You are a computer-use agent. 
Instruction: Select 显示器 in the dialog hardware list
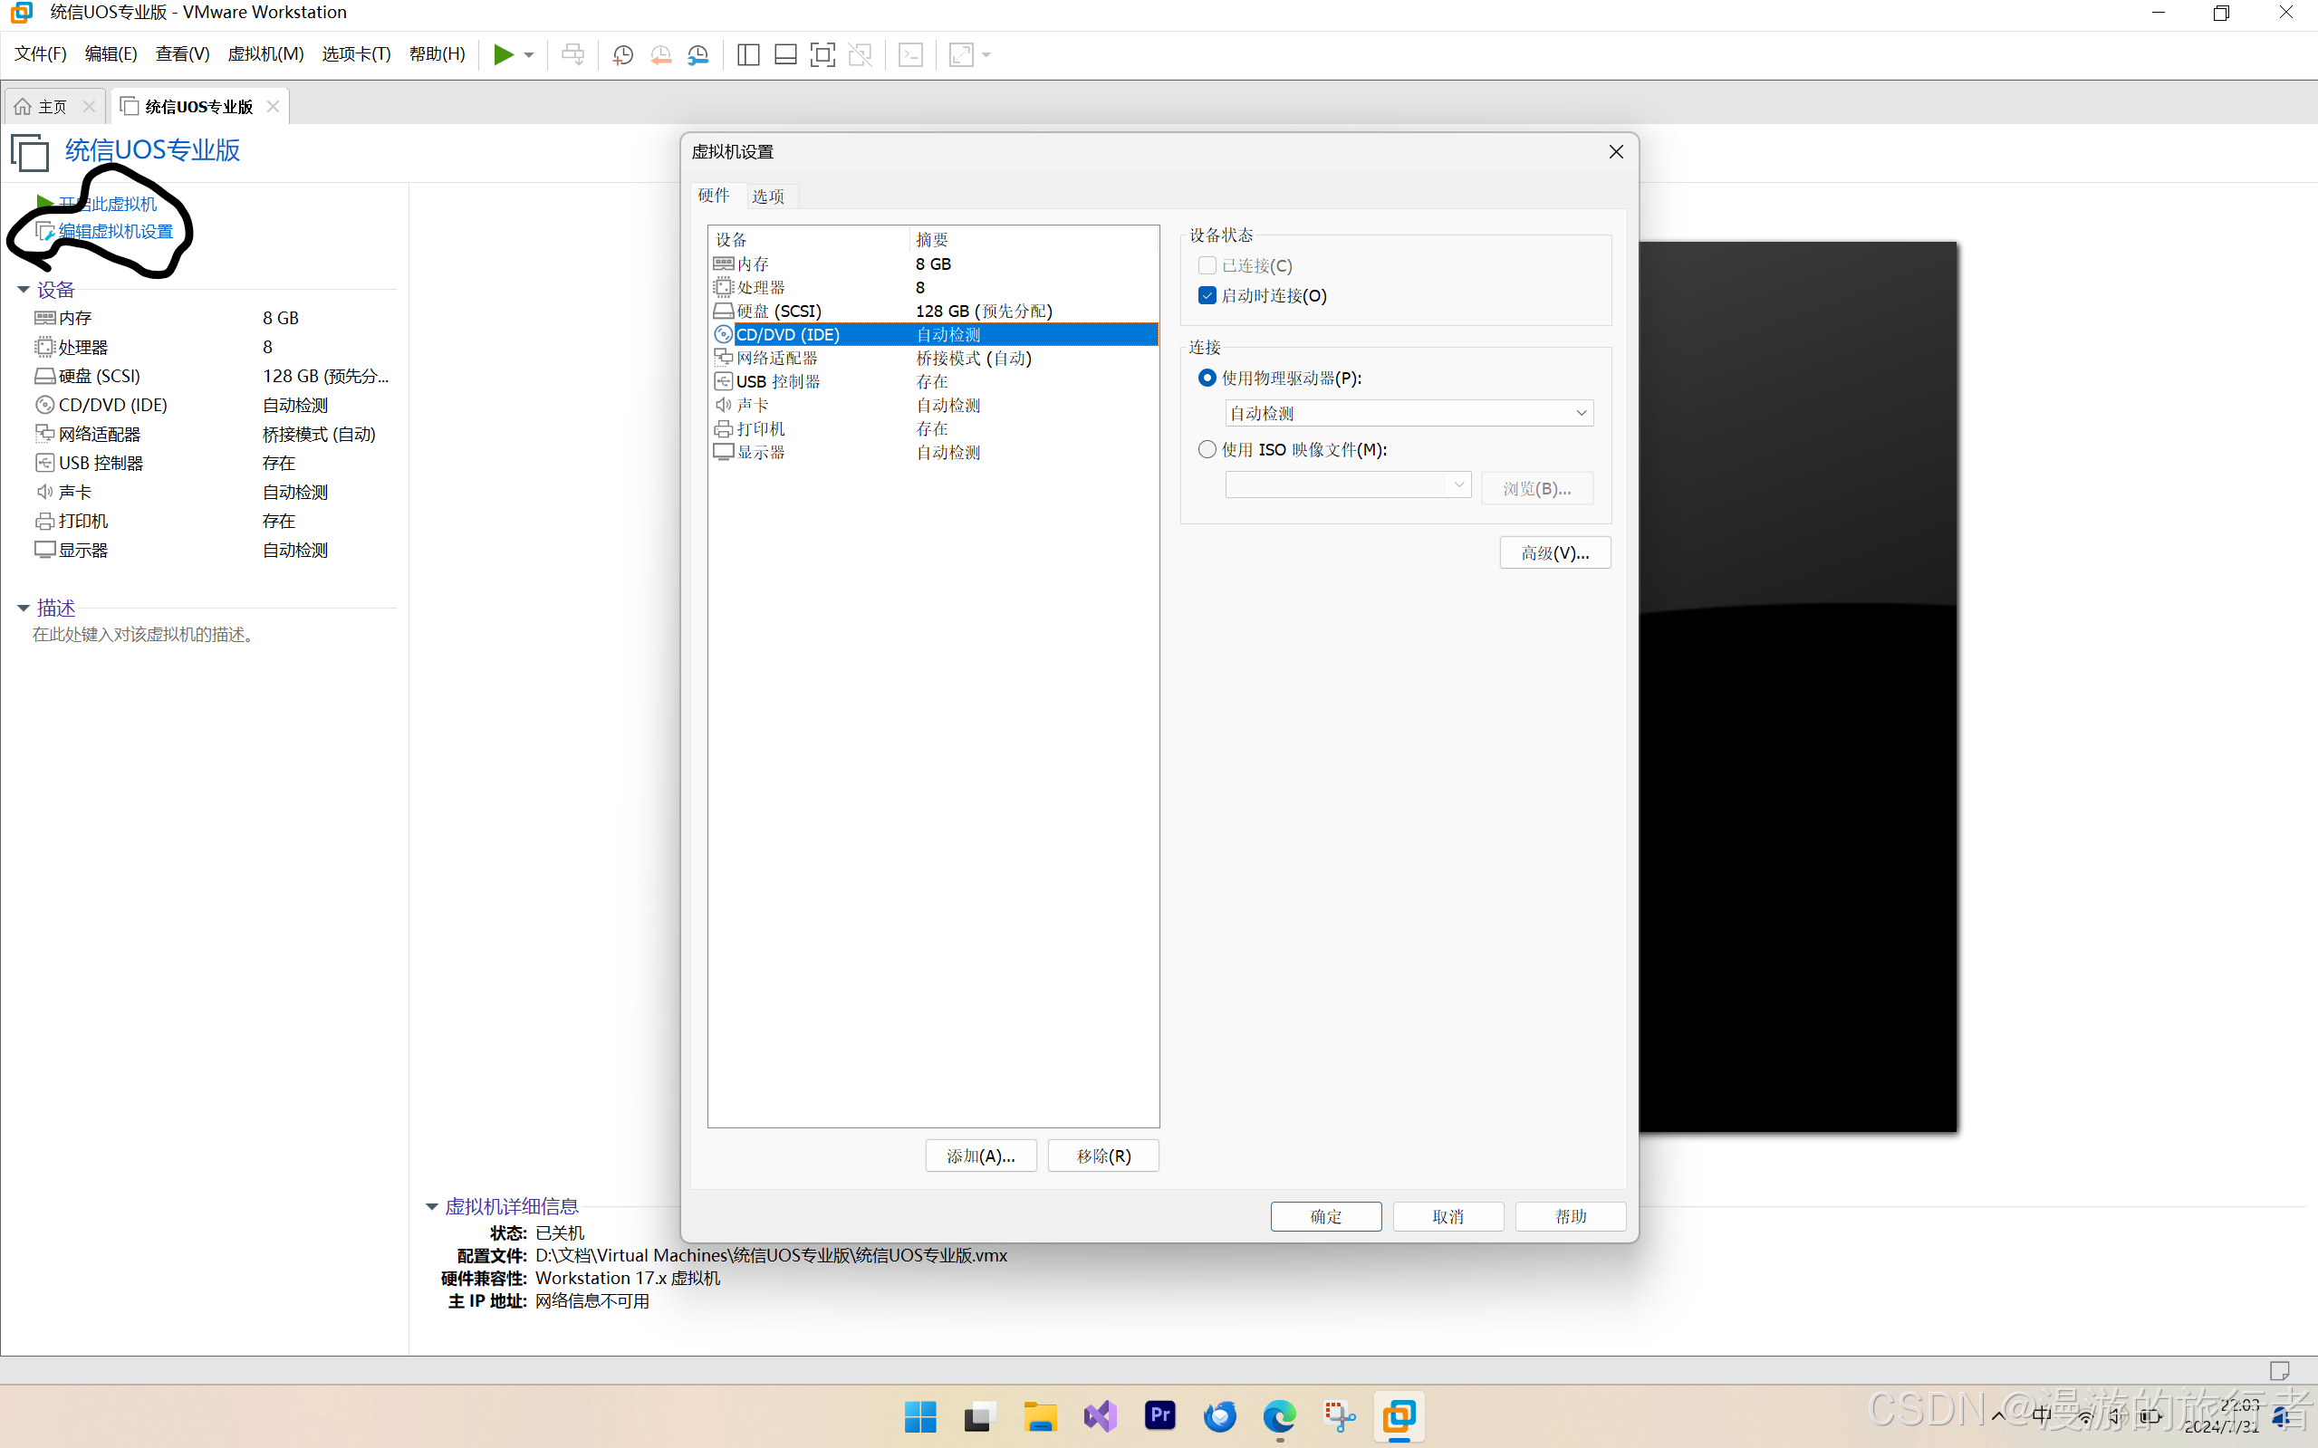point(934,452)
